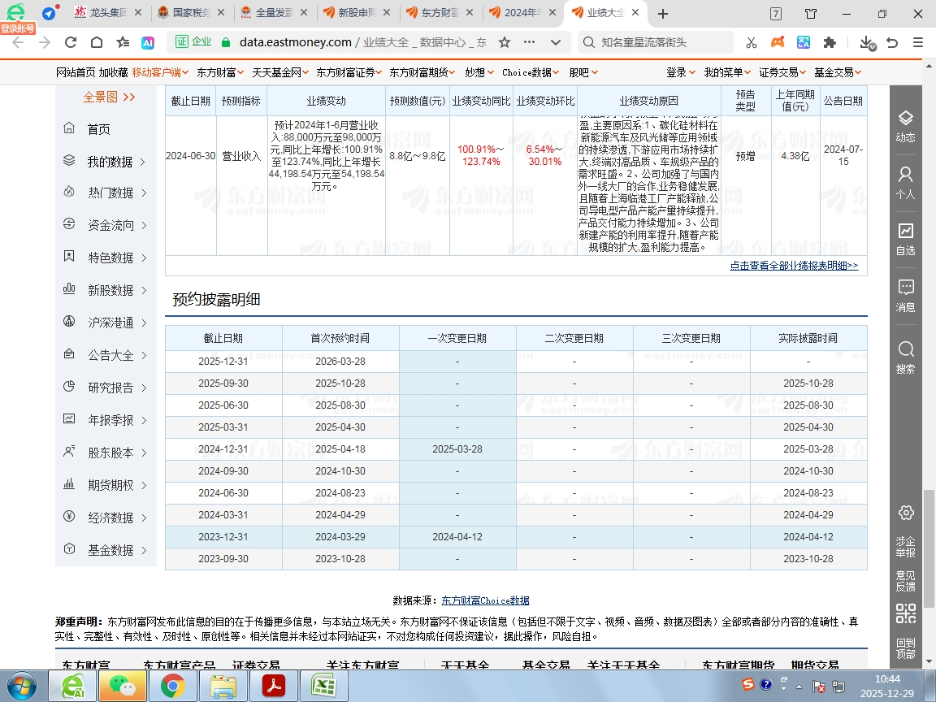Click the browser forward arrow
The image size is (936, 702).
[45, 42]
